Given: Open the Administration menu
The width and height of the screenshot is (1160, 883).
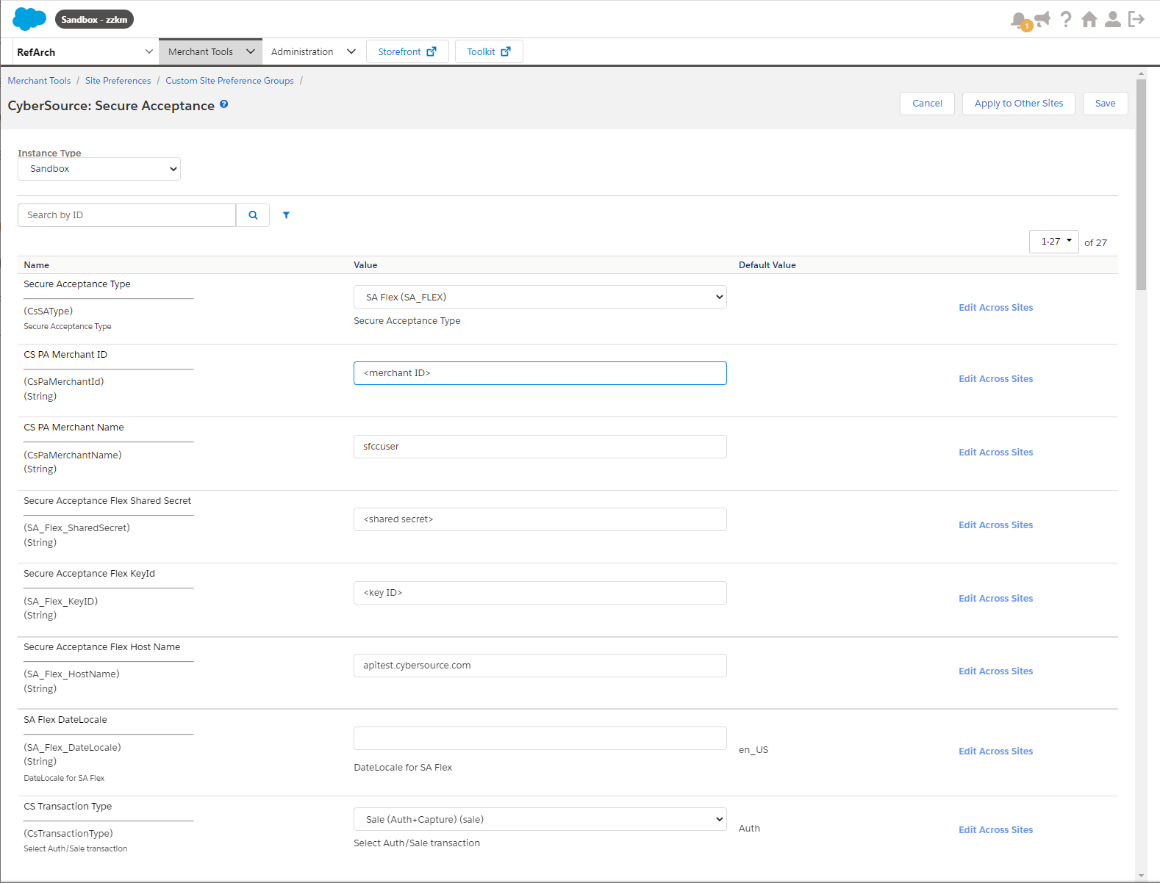Looking at the screenshot, I should 312,52.
